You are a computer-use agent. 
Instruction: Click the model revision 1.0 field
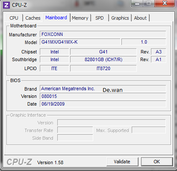click(144, 42)
